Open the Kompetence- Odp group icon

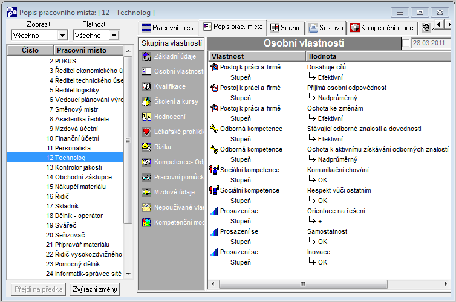tap(146, 162)
